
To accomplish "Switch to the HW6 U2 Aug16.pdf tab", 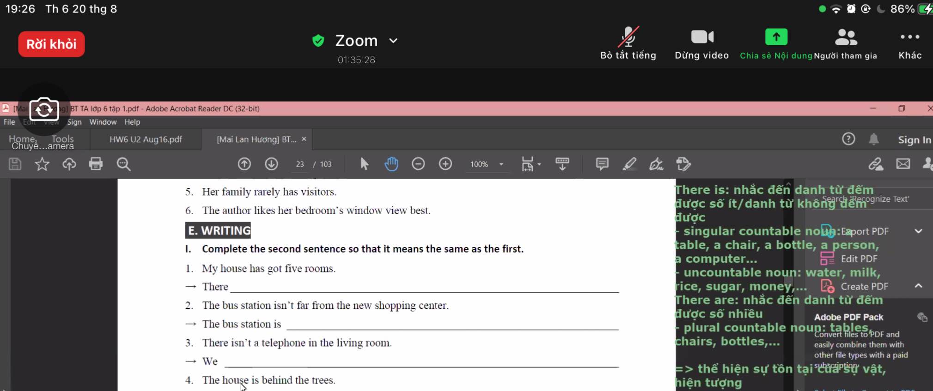I will point(146,139).
